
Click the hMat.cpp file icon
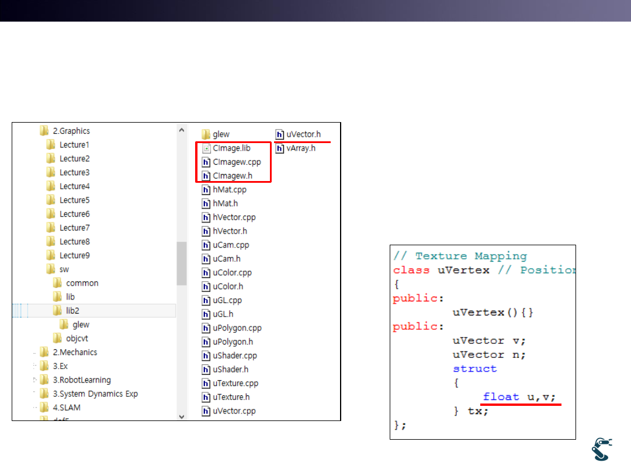(206, 190)
